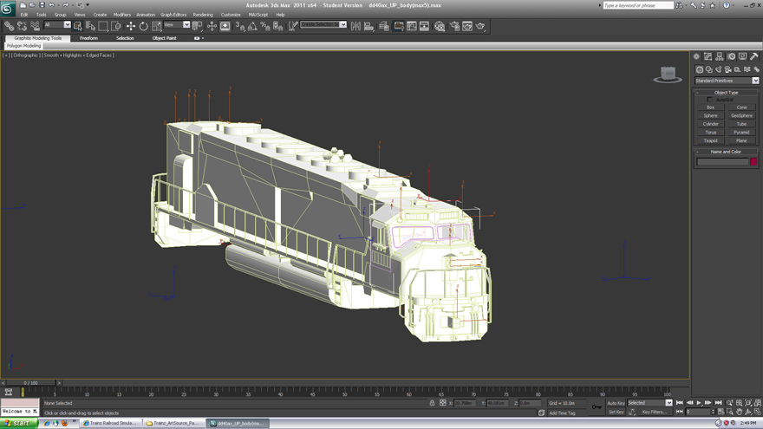The height and width of the screenshot is (429, 763).
Task: Click the object color swatch
Action: click(x=753, y=161)
